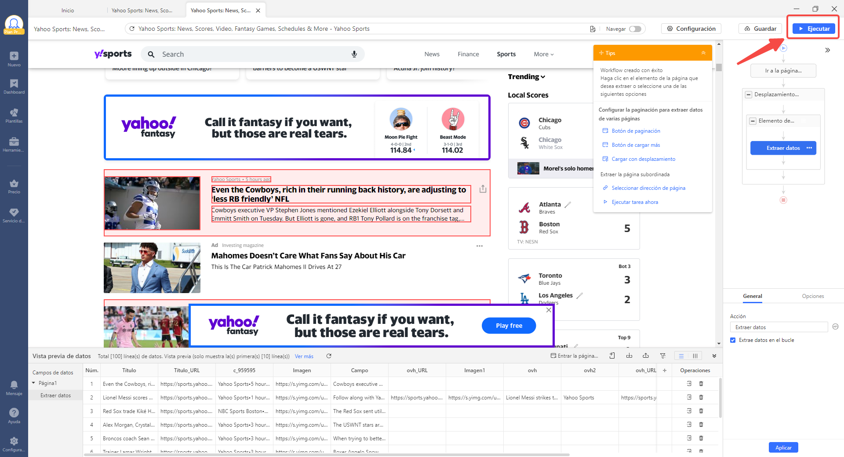The height and width of the screenshot is (457, 844).
Task: Click Botón de paginación link
Action: (636, 131)
